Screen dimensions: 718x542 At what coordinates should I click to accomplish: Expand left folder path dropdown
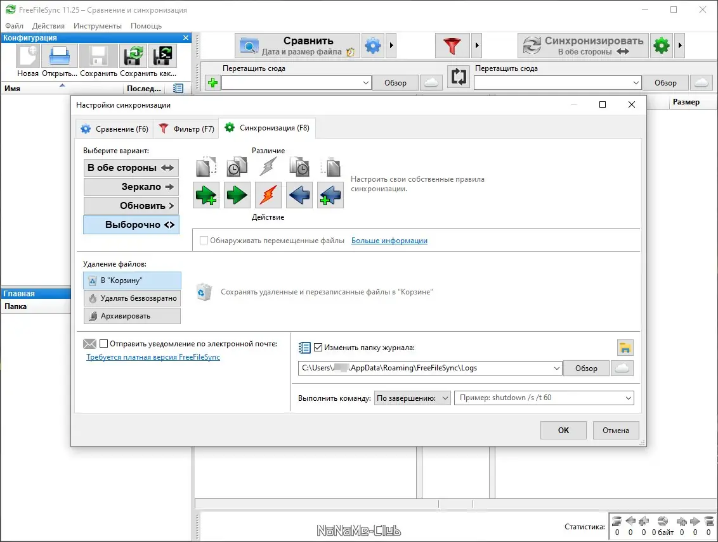(365, 83)
